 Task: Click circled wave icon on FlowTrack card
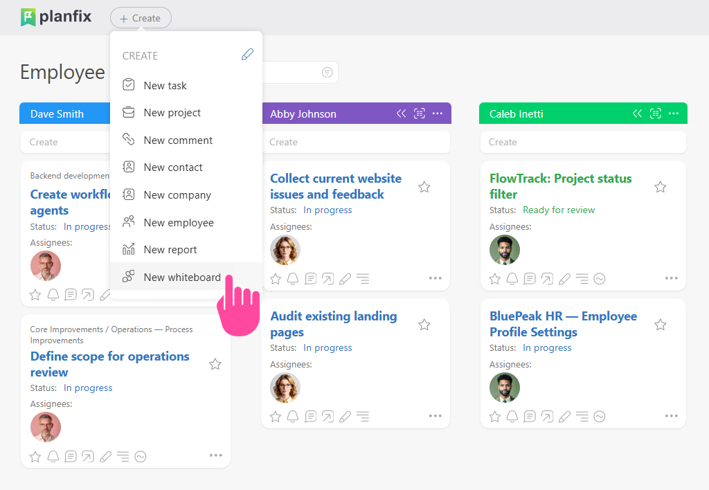(600, 279)
